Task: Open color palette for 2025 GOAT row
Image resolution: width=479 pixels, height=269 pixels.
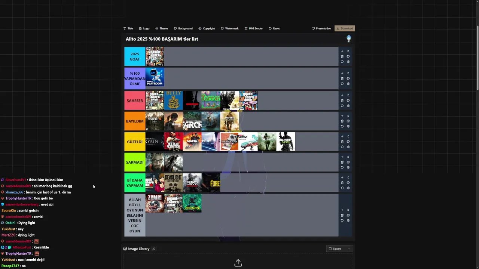Action: click(348, 56)
